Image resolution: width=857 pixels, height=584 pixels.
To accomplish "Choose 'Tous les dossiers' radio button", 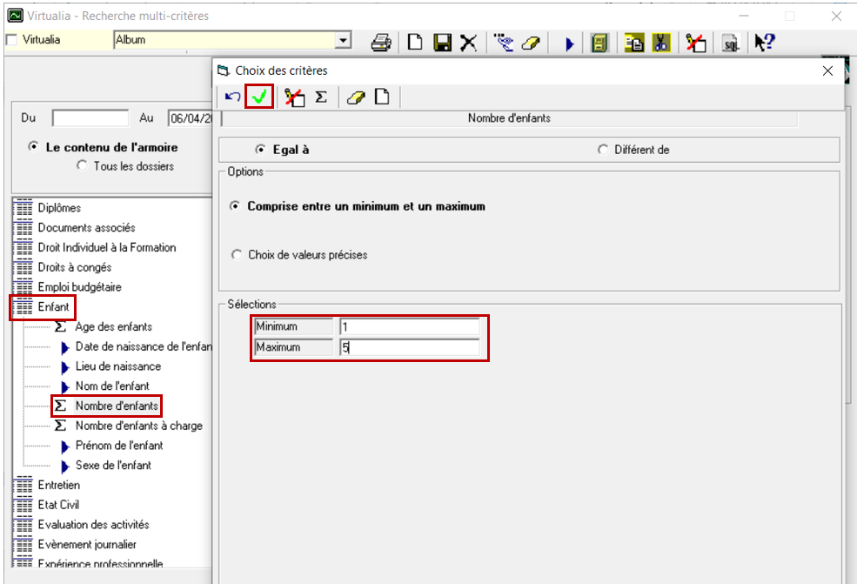I will [x=83, y=166].
